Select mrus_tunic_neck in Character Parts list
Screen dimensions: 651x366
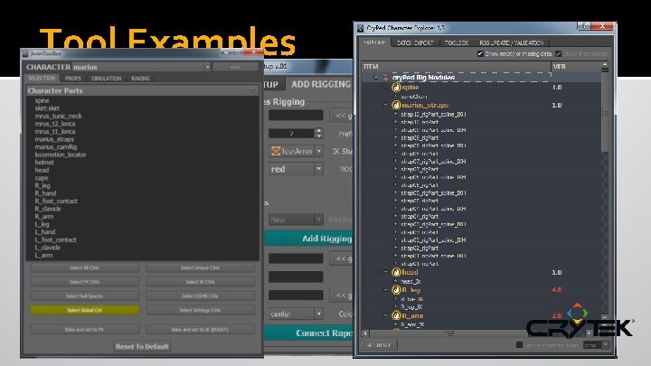click(x=58, y=117)
